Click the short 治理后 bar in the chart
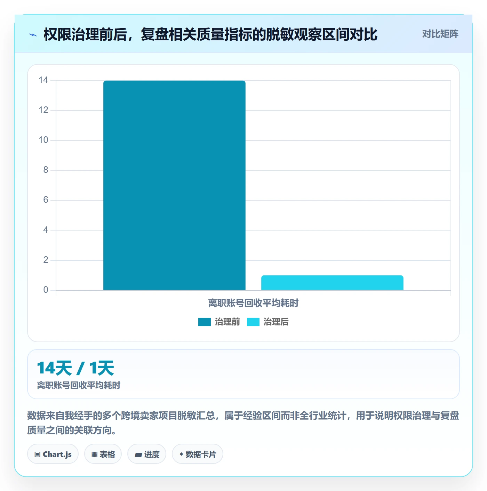The width and height of the screenshot is (487, 491). 332,283
